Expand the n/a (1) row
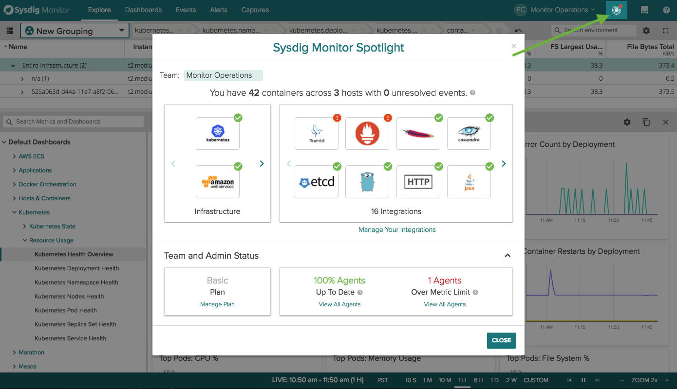The width and height of the screenshot is (677, 389). tap(22, 79)
